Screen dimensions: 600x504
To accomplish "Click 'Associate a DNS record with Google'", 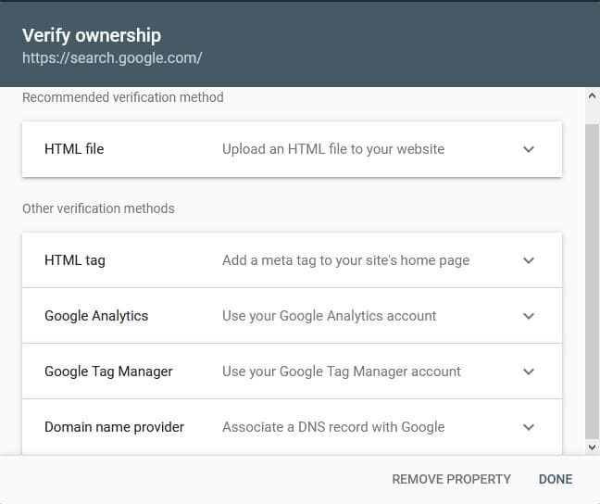I will click(333, 427).
